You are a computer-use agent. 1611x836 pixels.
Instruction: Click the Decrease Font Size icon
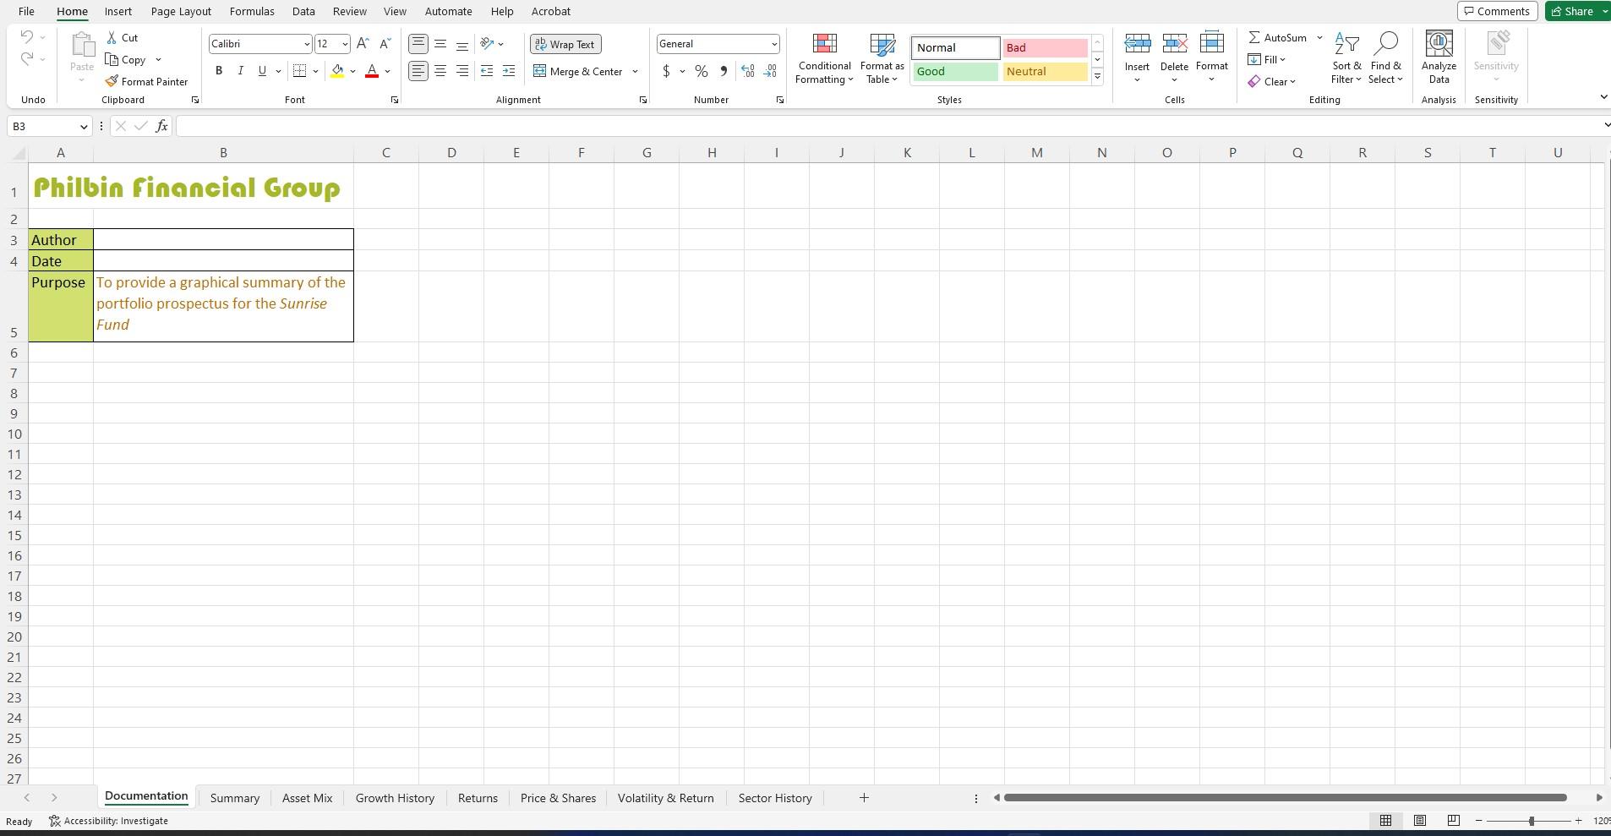pos(385,44)
